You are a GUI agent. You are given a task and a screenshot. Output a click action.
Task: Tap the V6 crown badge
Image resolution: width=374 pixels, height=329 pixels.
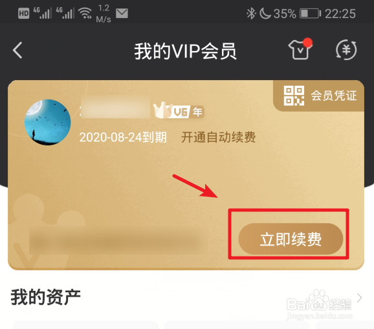(x=171, y=111)
